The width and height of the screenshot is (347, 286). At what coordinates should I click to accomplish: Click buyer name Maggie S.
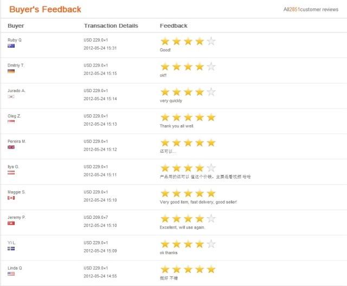point(17,192)
